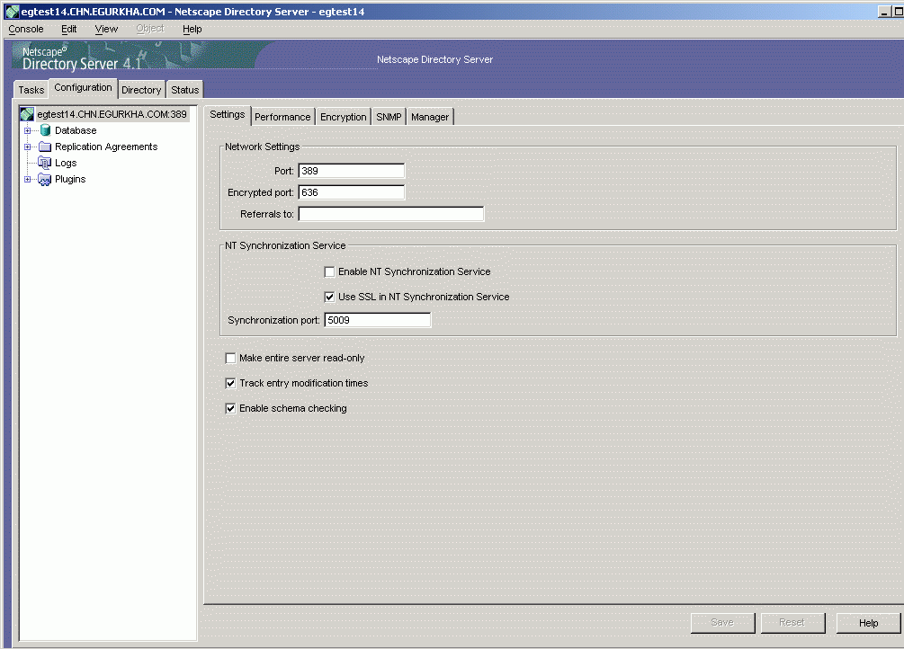Check Make entire server read-only
Screen dimensions: 904x649
tap(230, 358)
